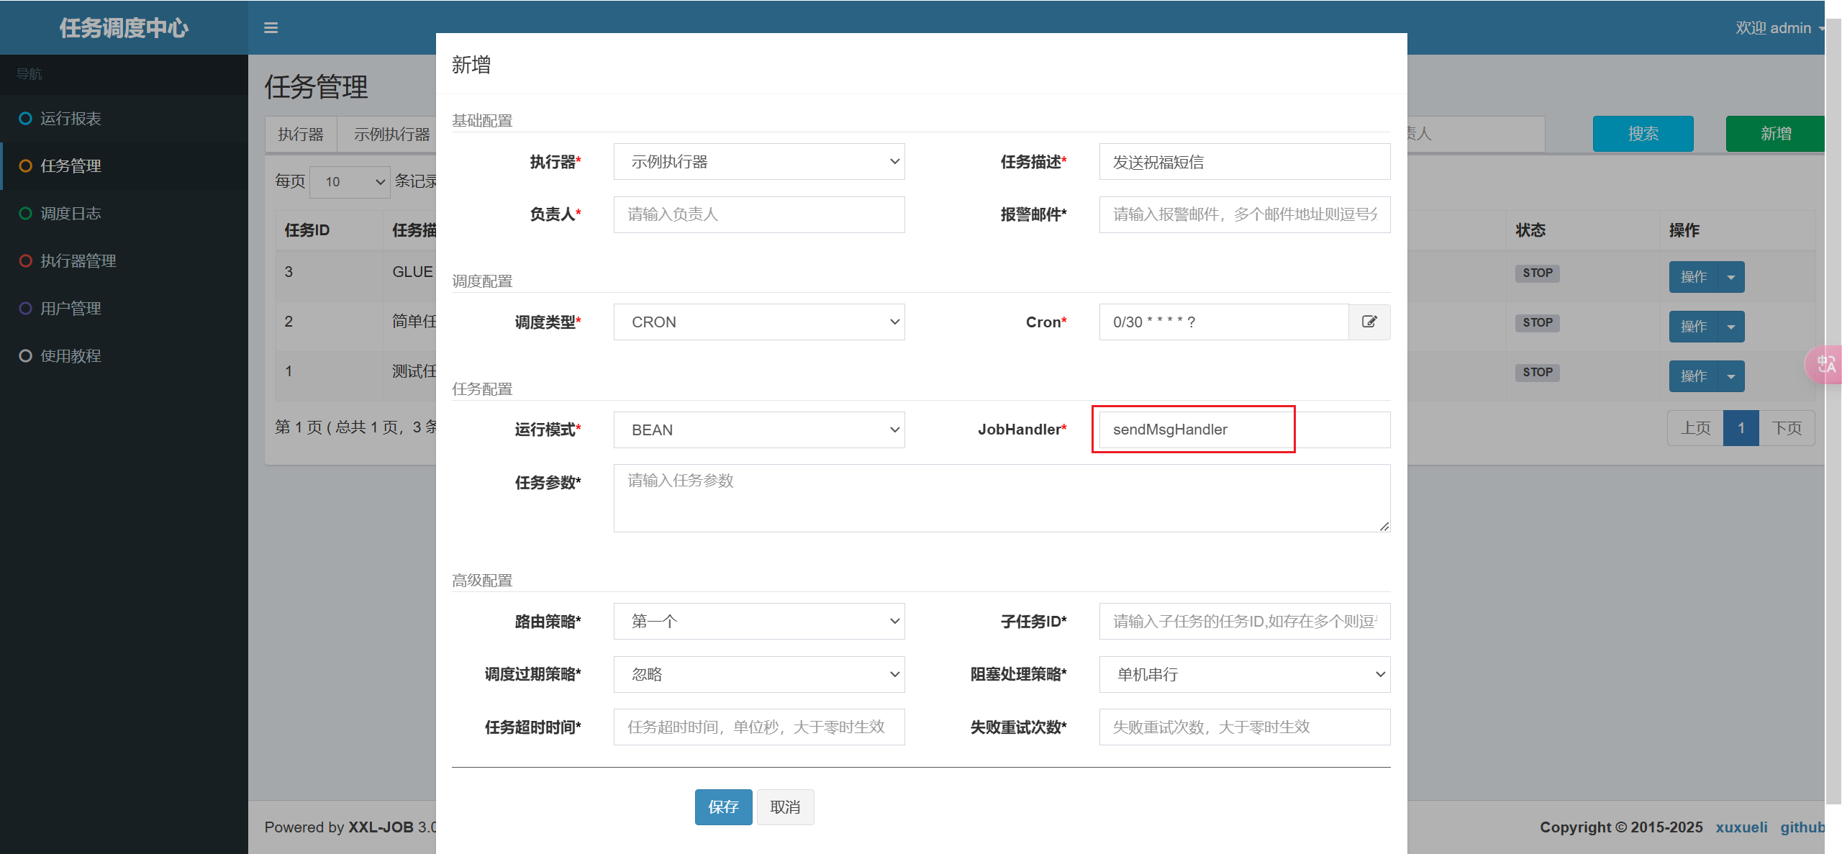Click the 使用教程 sidebar circle icon
Screen dimensions: 1842x854
click(25, 356)
